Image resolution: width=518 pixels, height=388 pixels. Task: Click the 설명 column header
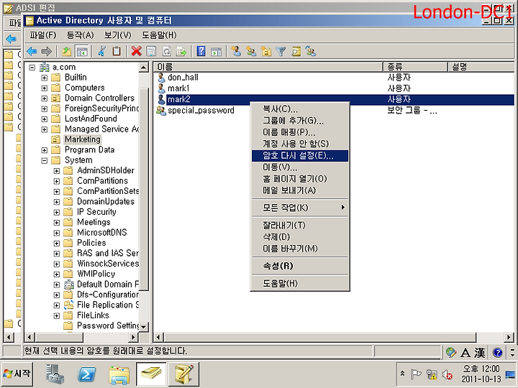point(481,67)
